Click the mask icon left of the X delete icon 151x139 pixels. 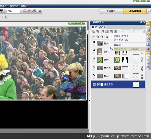(102, 37)
